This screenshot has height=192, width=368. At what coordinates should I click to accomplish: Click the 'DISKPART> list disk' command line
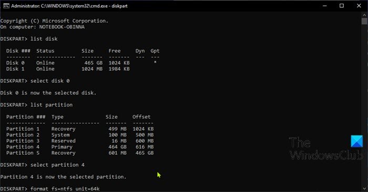[29, 39]
